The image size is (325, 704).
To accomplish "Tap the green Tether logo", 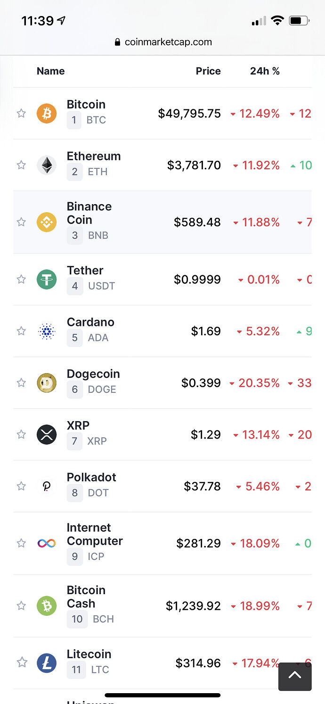I will (47, 279).
